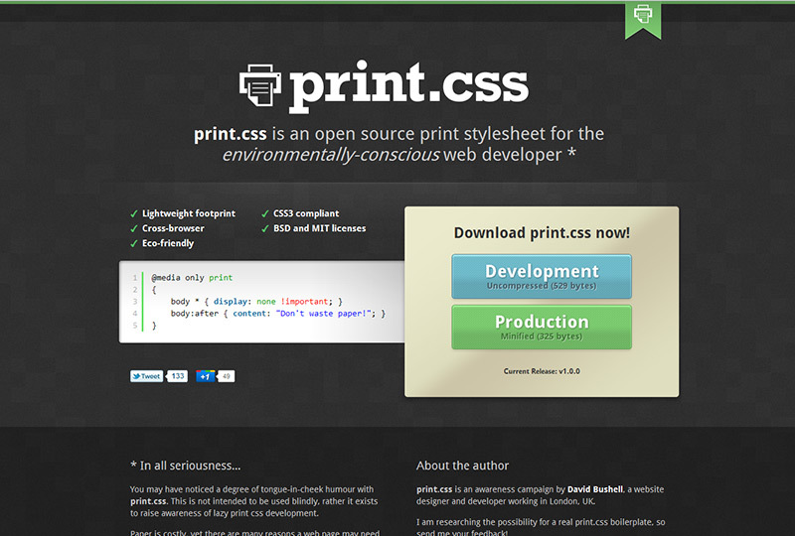The width and height of the screenshot is (795, 536).
Task: Download the Development uncompressed version
Action: (542, 277)
